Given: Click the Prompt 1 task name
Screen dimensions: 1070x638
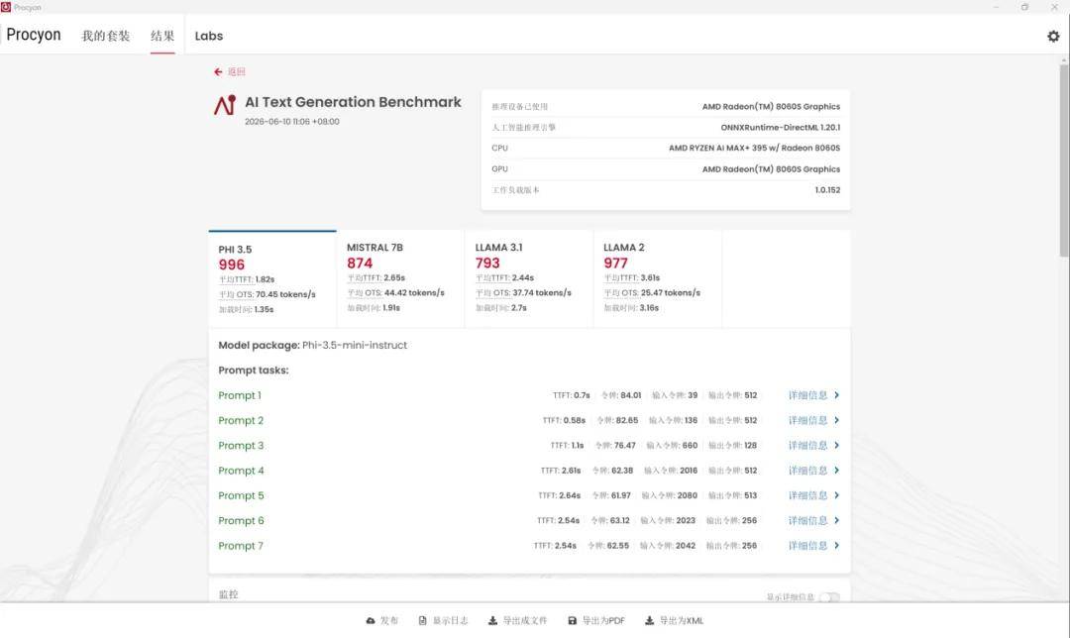Looking at the screenshot, I should 240,395.
